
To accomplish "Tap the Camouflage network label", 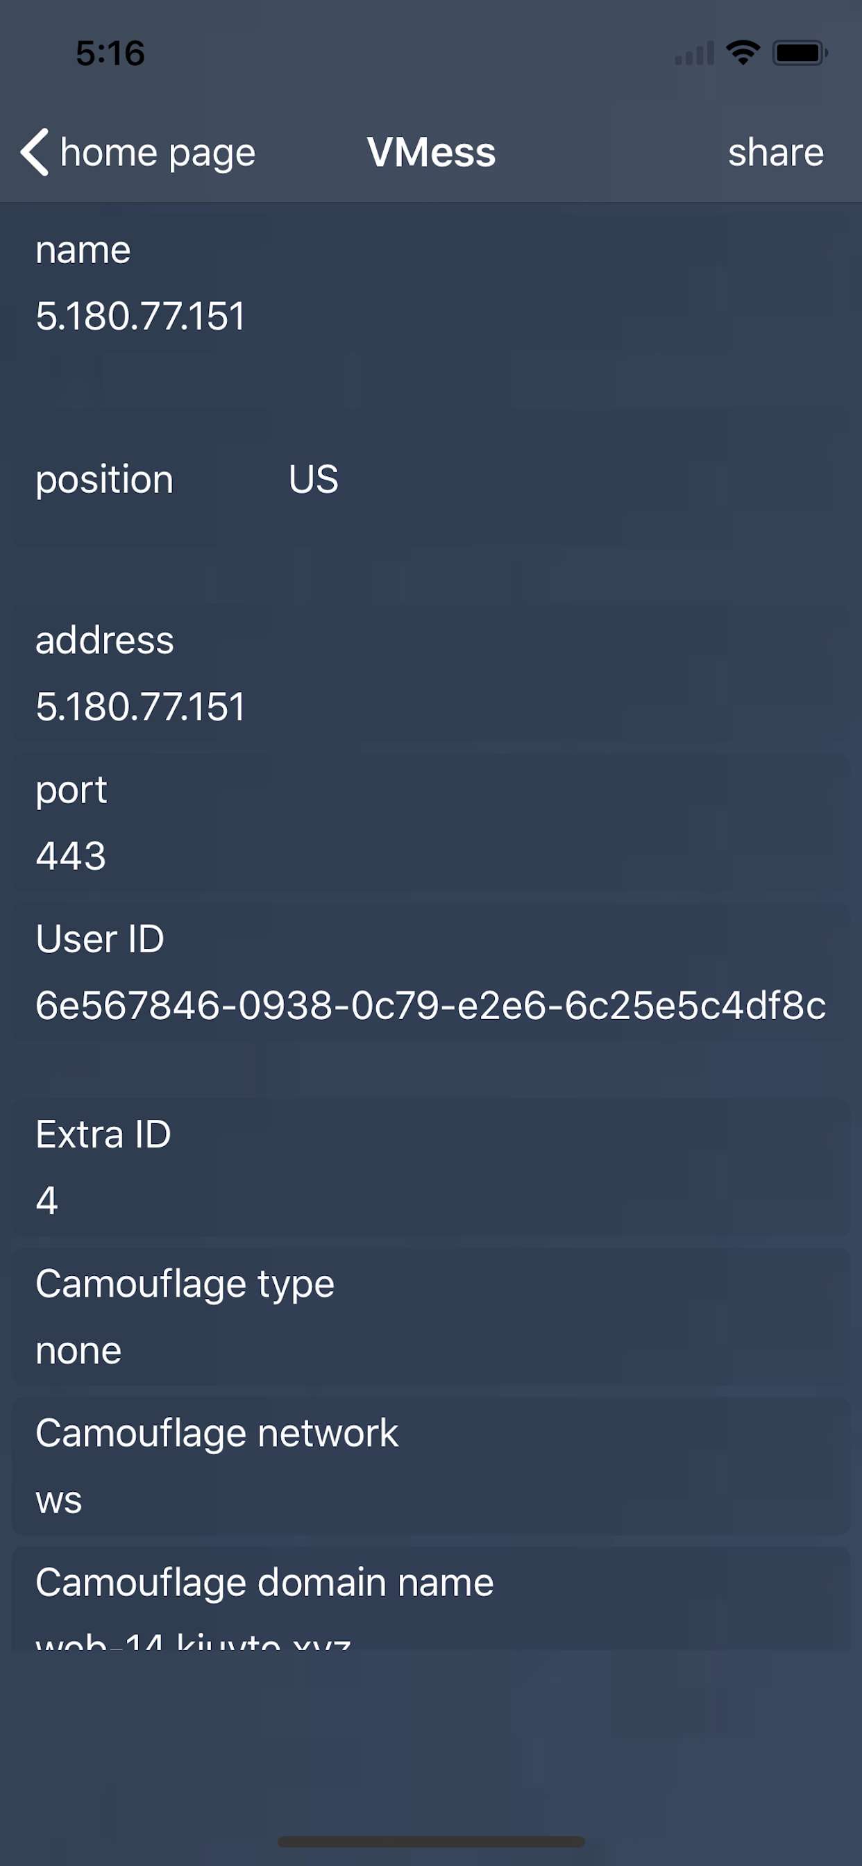I will click(217, 1434).
